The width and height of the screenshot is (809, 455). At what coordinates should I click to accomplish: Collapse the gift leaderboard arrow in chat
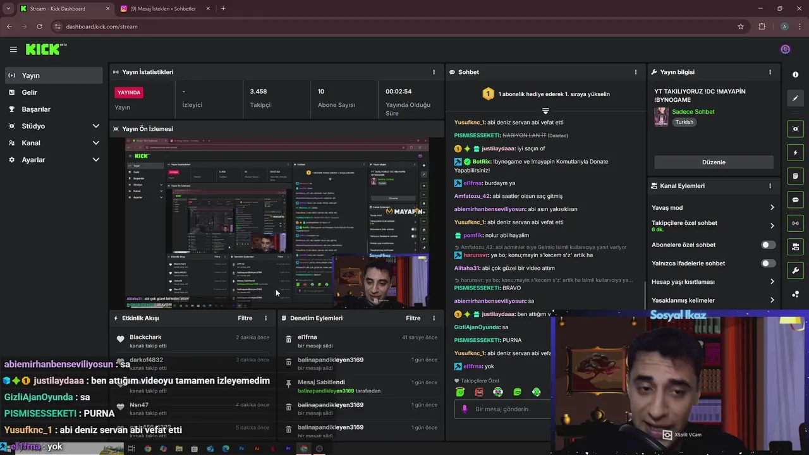pyautogui.click(x=545, y=111)
